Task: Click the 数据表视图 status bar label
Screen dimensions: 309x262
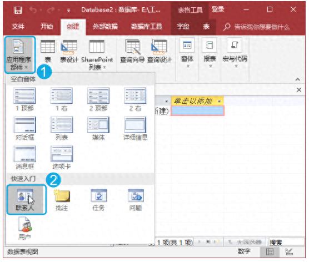Action: (x=23, y=252)
